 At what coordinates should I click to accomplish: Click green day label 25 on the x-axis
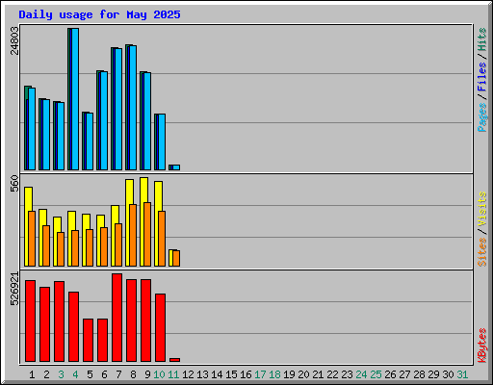[376, 374]
